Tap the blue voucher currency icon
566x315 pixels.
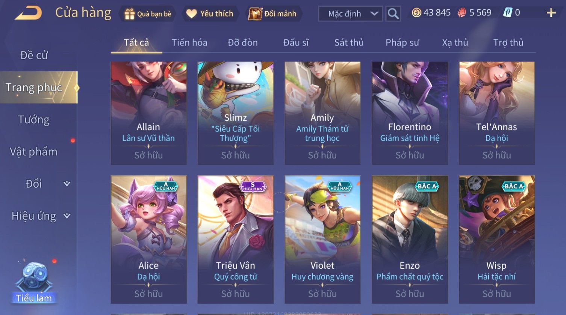point(507,13)
